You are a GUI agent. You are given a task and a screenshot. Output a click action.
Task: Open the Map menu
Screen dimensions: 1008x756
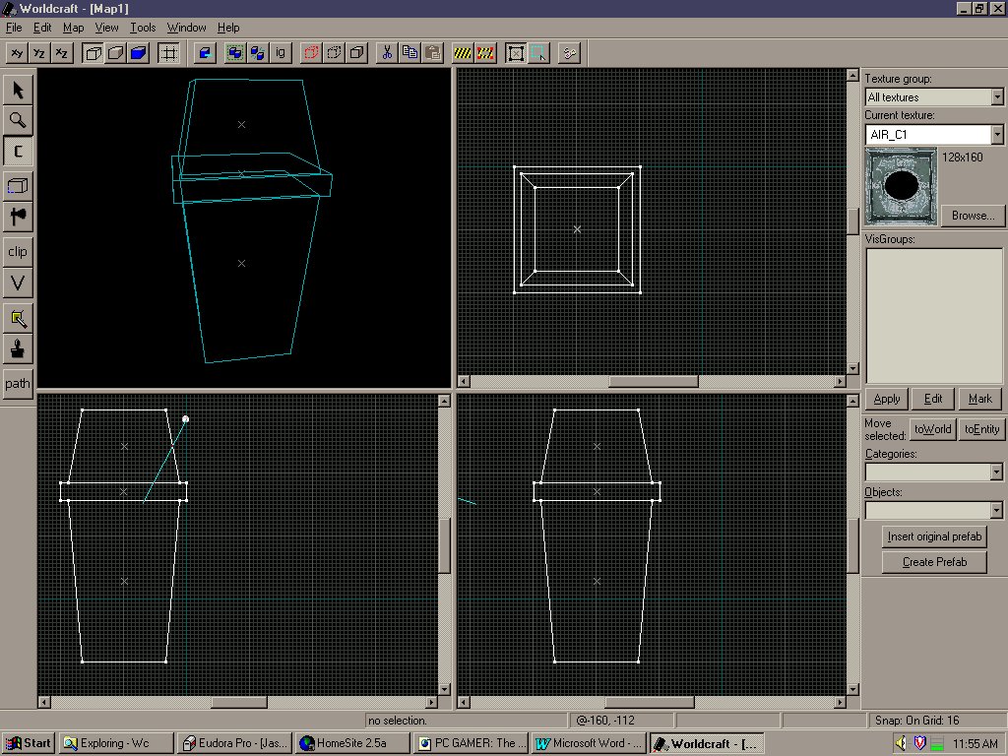click(73, 28)
